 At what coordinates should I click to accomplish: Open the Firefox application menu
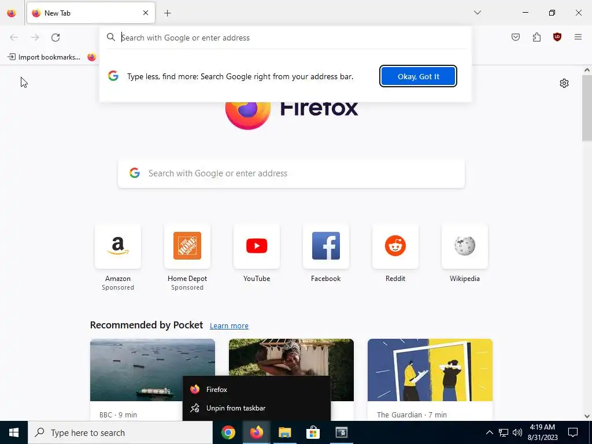(578, 37)
